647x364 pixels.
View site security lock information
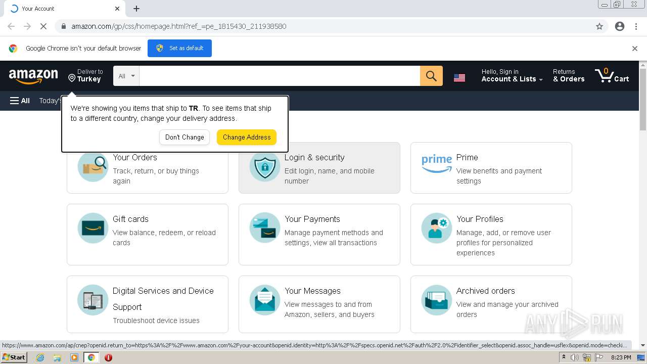click(x=63, y=26)
